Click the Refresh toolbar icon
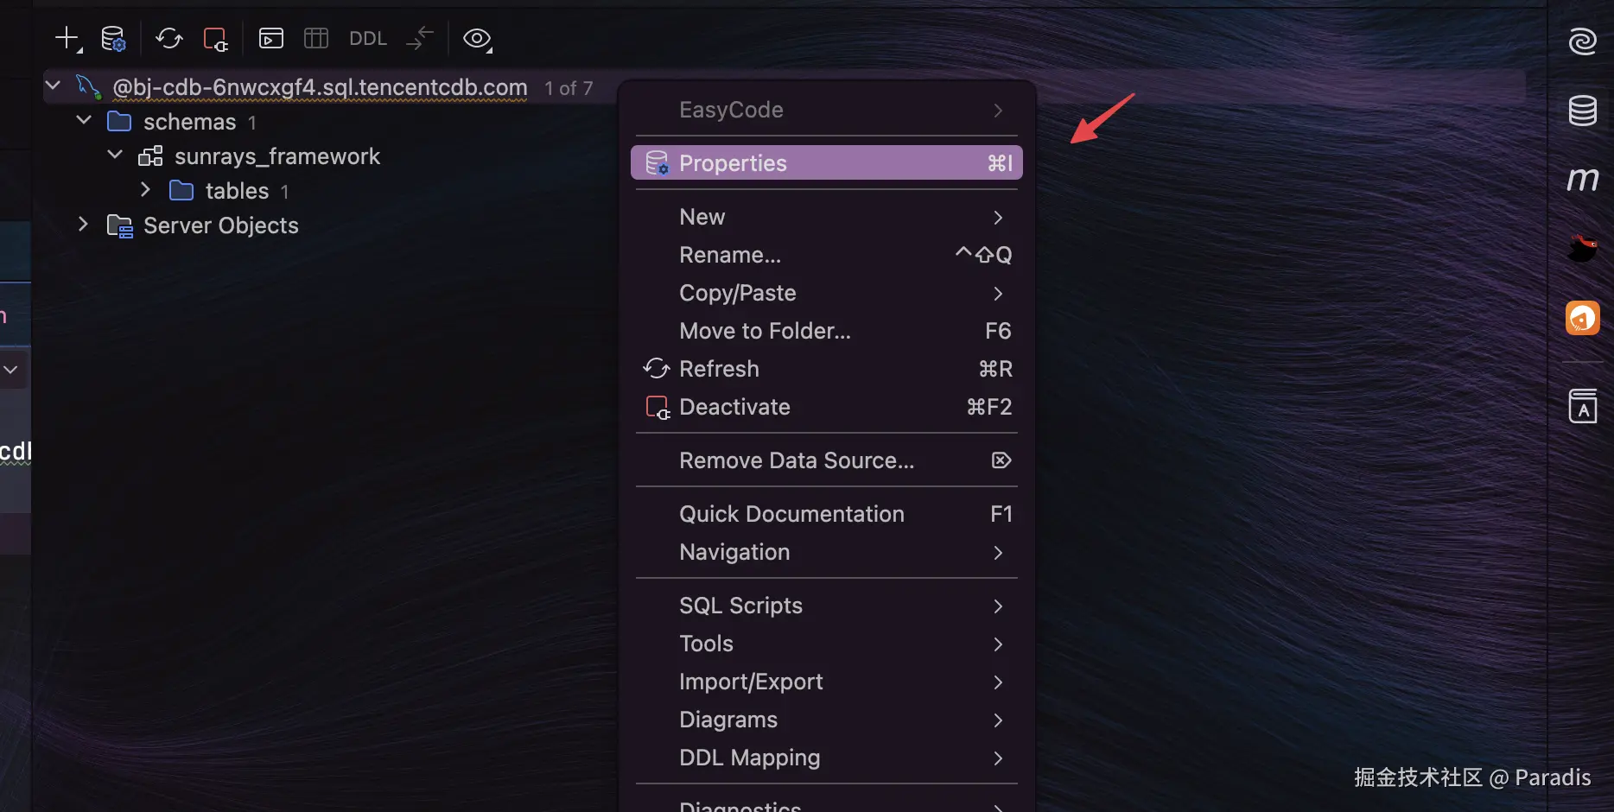This screenshot has height=812, width=1614. [169, 38]
